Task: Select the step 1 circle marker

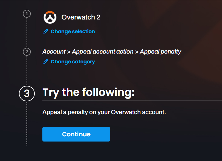Action: (27, 14)
